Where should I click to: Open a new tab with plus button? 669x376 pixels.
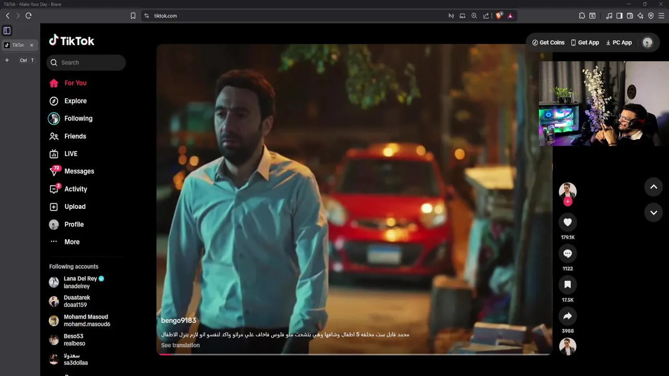7,60
